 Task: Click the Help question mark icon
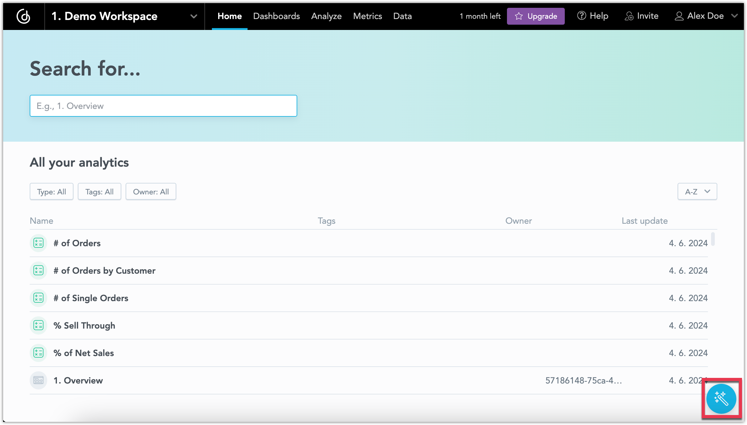[x=581, y=16]
